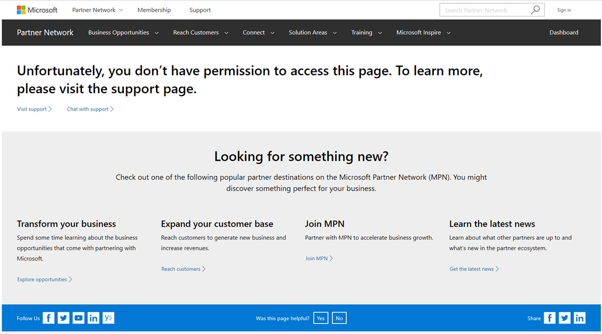The height and width of the screenshot is (334, 602).
Task: Answer No to page helpful
Action: [339, 318]
